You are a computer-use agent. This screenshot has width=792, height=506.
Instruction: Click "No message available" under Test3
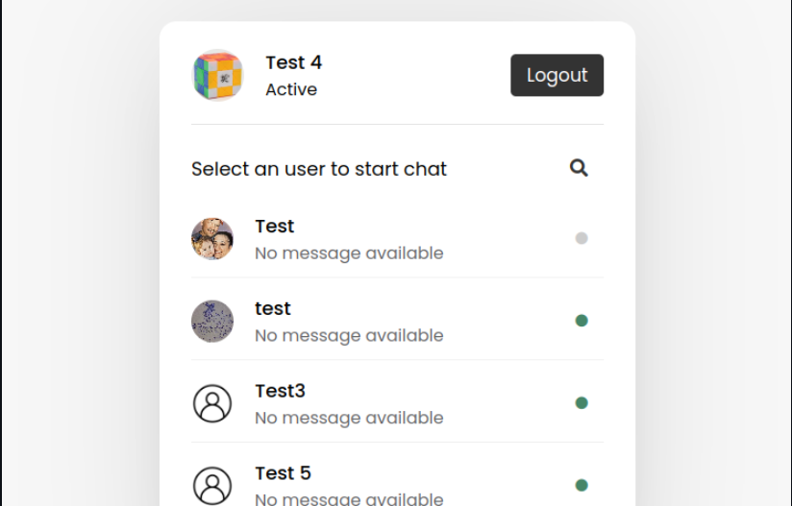pyautogui.click(x=349, y=418)
